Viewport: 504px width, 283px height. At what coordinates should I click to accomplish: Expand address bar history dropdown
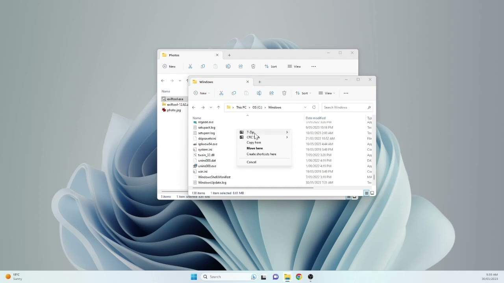(305, 107)
